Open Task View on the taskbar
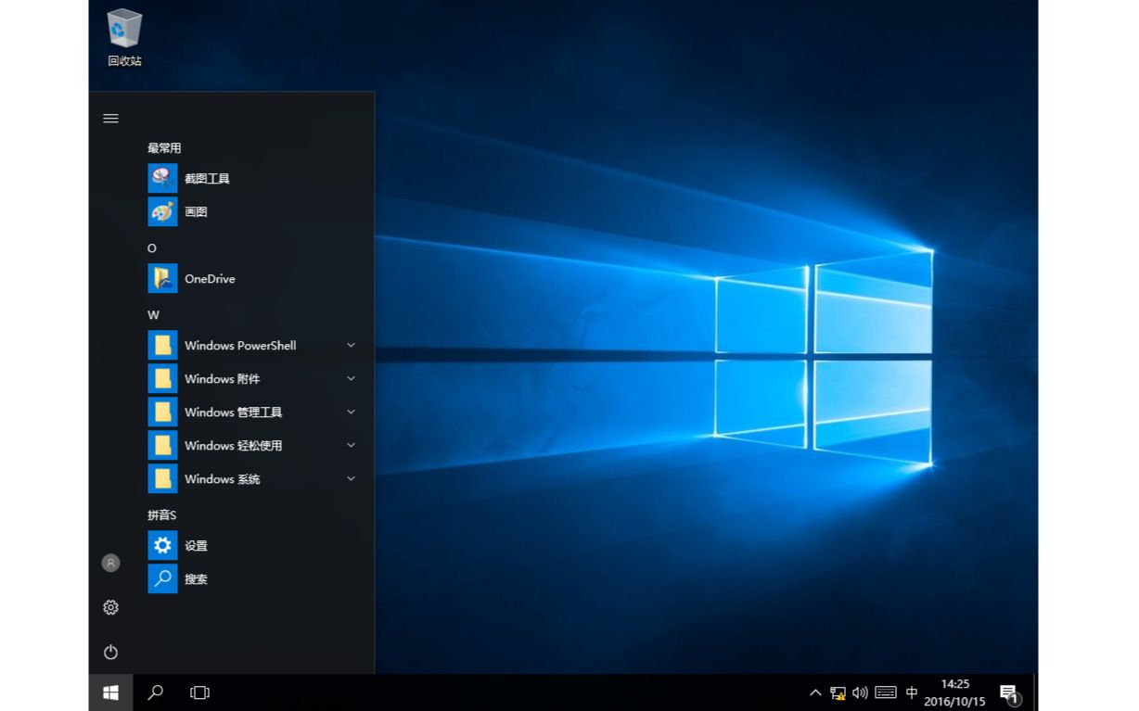This screenshot has height=711, width=1139. point(199,692)
